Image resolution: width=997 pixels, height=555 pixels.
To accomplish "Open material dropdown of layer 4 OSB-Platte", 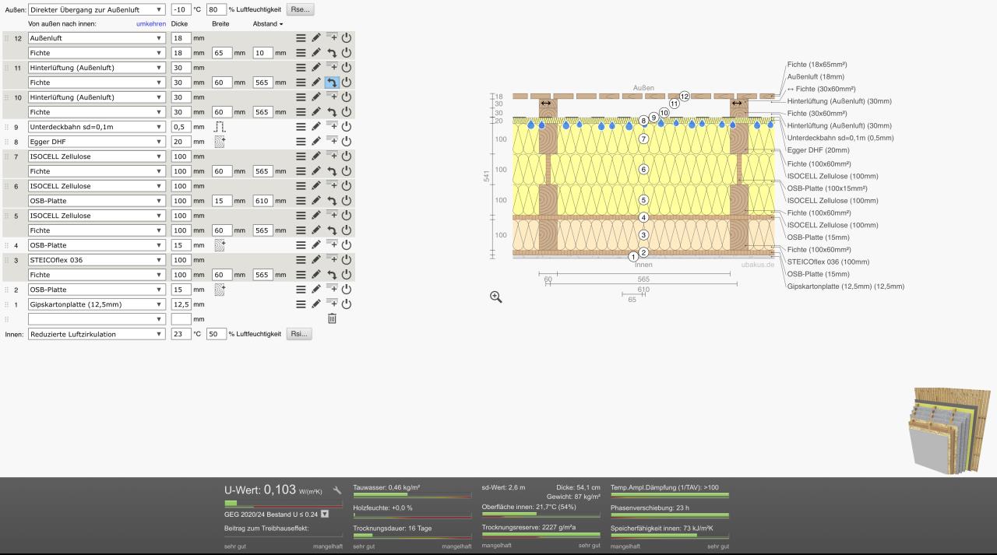I will coord(97,245).
